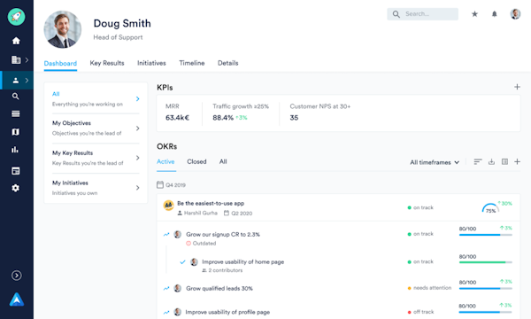Image resolution: width=531 pixels, height=319 pixels.
Task: Open the All filter chevron
Action: (x=137, y=98)
